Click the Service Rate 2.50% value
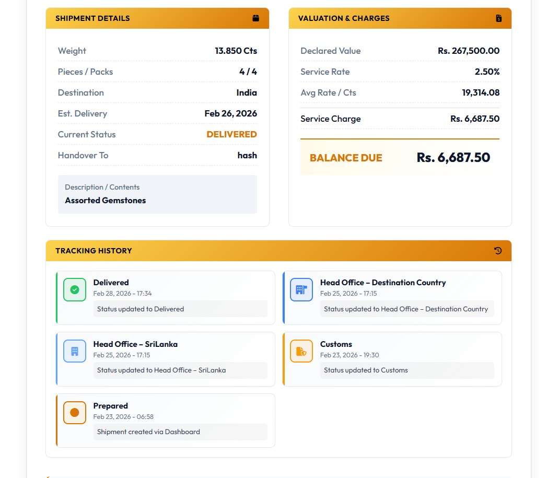558x478 pixels. pyautogui.click(x=487, y=72)
